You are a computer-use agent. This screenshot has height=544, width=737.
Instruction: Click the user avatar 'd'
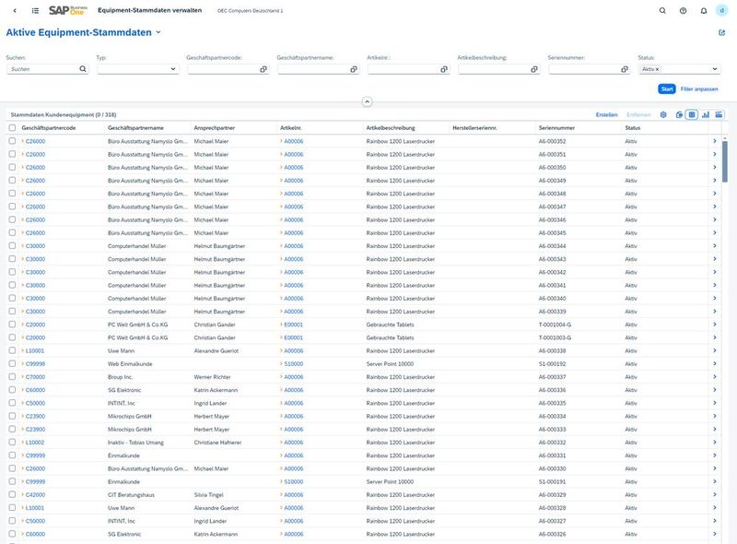pyautogui.click(x=722, y=11)
